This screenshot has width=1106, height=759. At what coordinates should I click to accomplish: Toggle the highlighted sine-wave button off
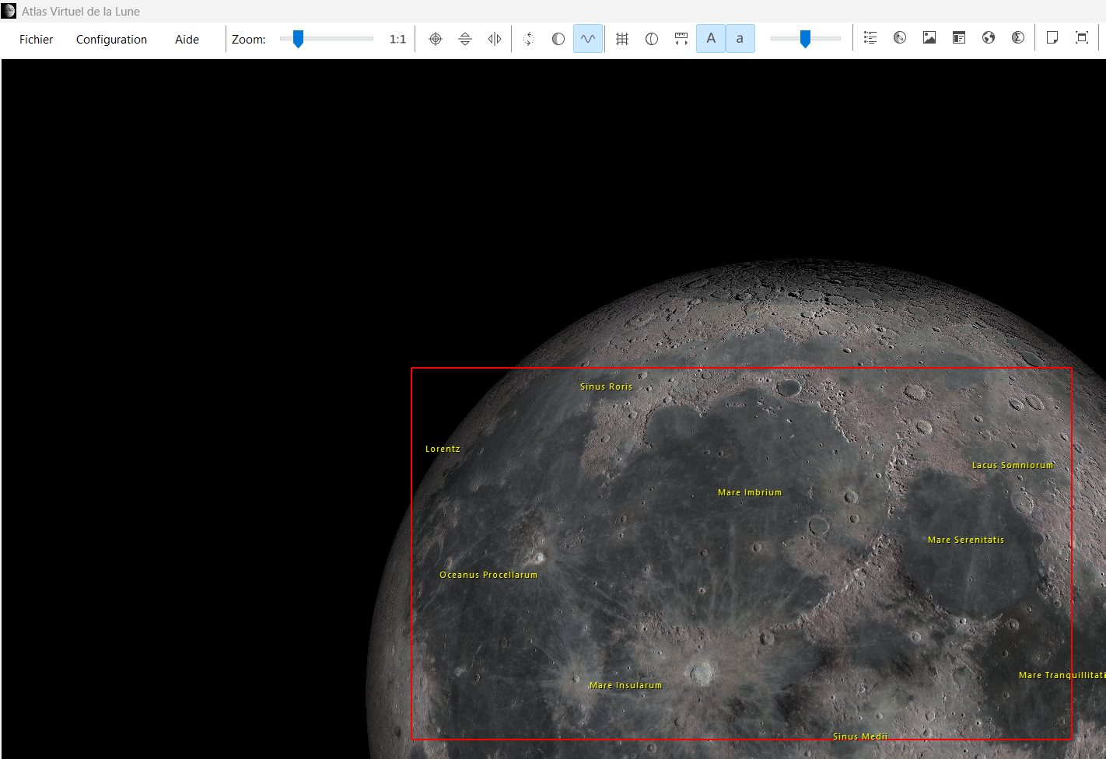[x=588, y=39]
